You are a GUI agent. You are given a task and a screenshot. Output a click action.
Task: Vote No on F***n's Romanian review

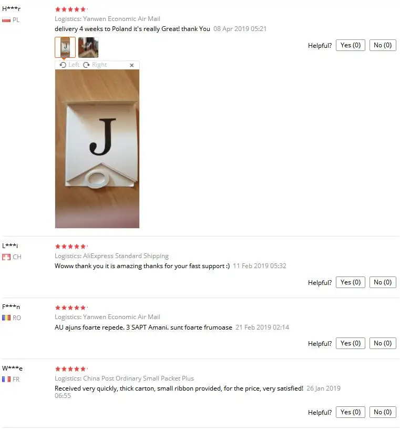pos(383,343)
